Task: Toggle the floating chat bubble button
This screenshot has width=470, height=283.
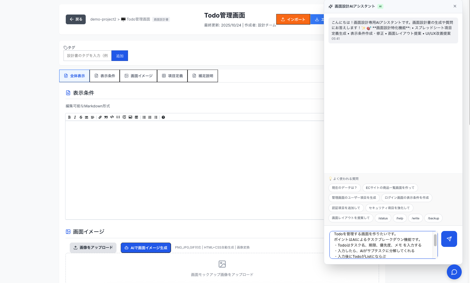Action: click(x=454, y=272)
